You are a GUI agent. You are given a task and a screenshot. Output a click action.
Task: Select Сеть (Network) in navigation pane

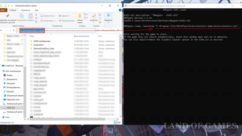coord(7,117)
